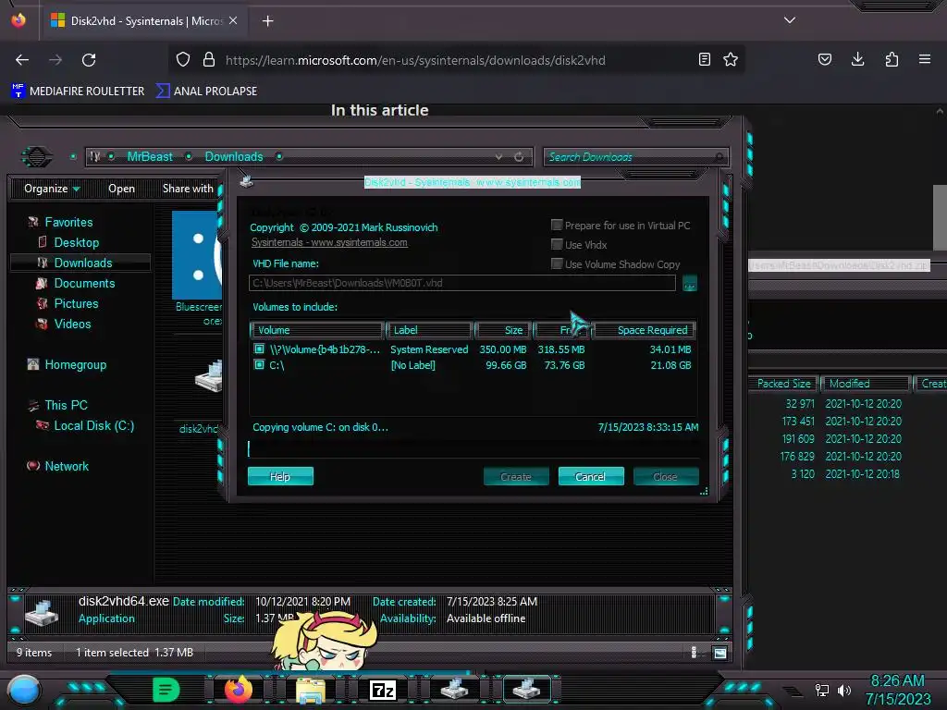Select Network in navigation pane
The height and width of the screenshot is (710, 947).
coord(67,466)
